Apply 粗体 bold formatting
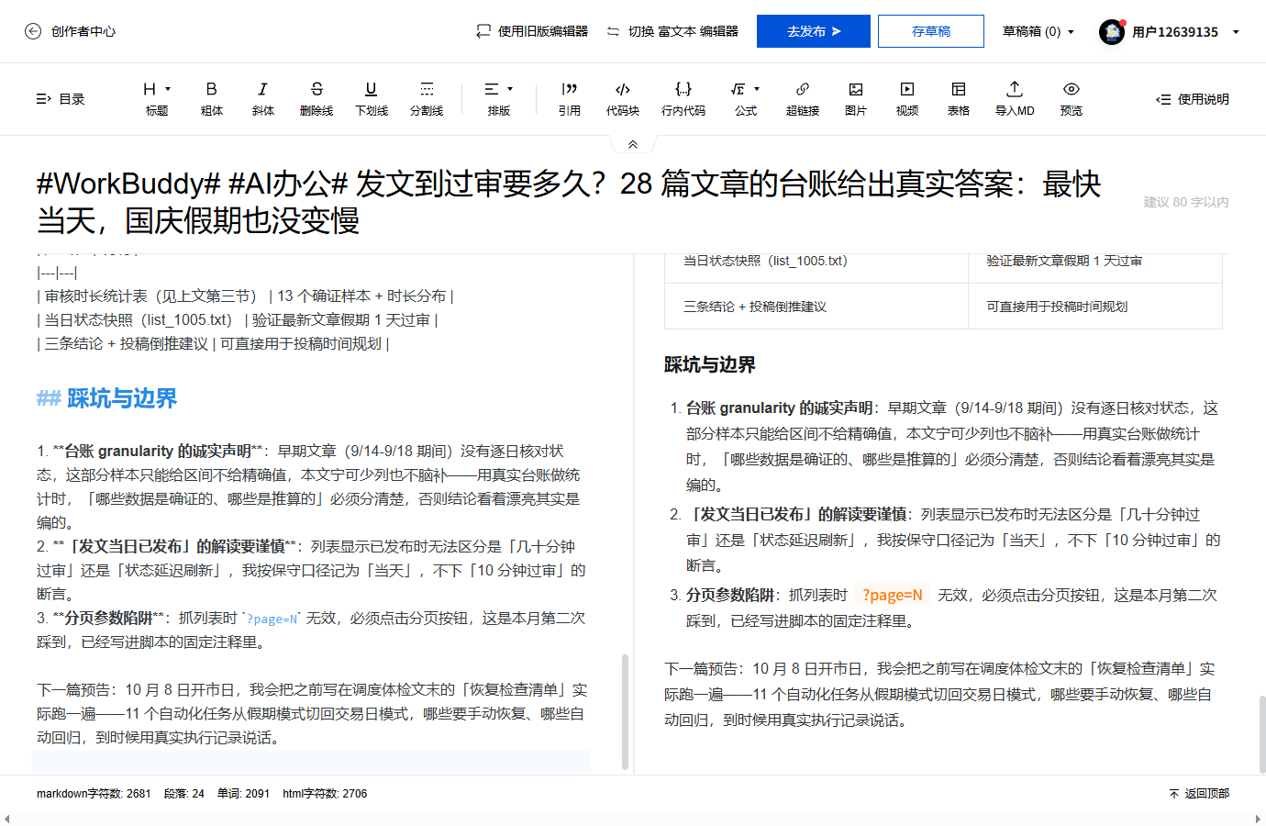The width and height of the screenshot is (1266, 826). [212, 98]
